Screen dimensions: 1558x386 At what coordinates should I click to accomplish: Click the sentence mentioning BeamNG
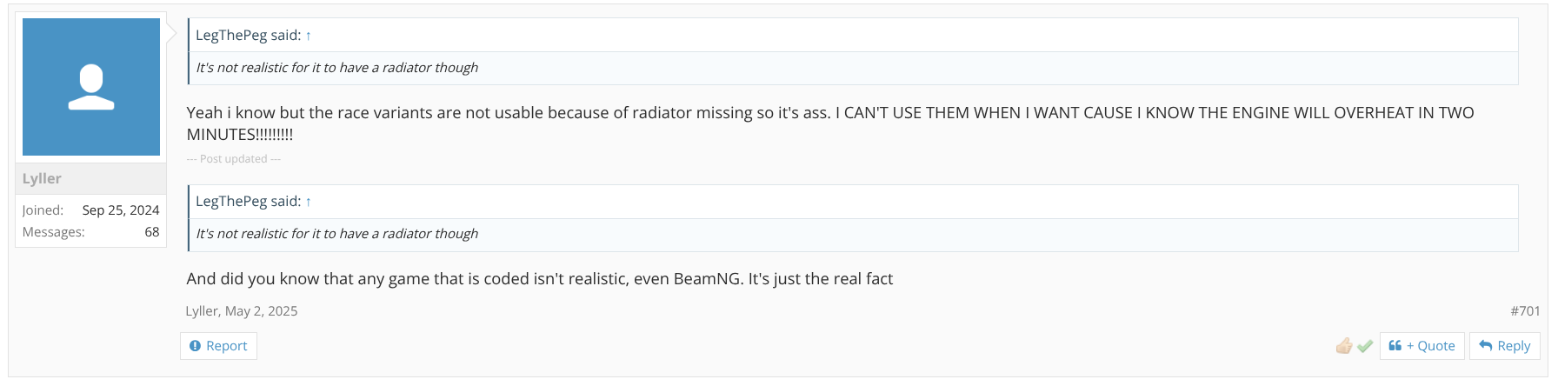(x=539, y=279)
